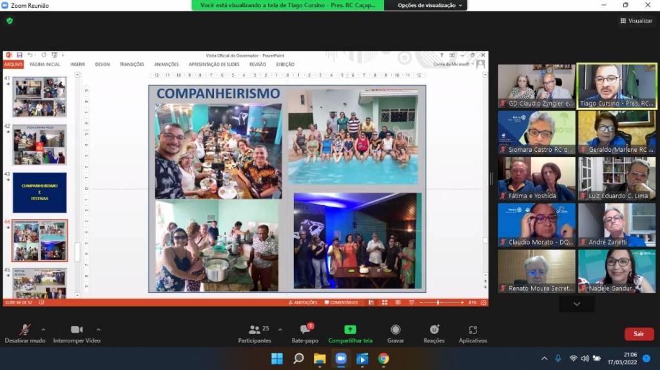Switch layout using the Visualizar button
Image resolution: width=660 pixels, height=370 pixels.
(x=636, y=21)
